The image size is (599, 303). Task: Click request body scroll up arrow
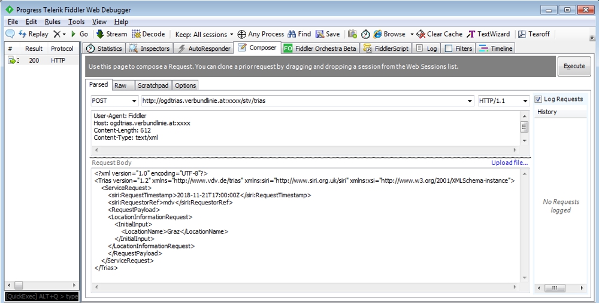click(525, 174)
